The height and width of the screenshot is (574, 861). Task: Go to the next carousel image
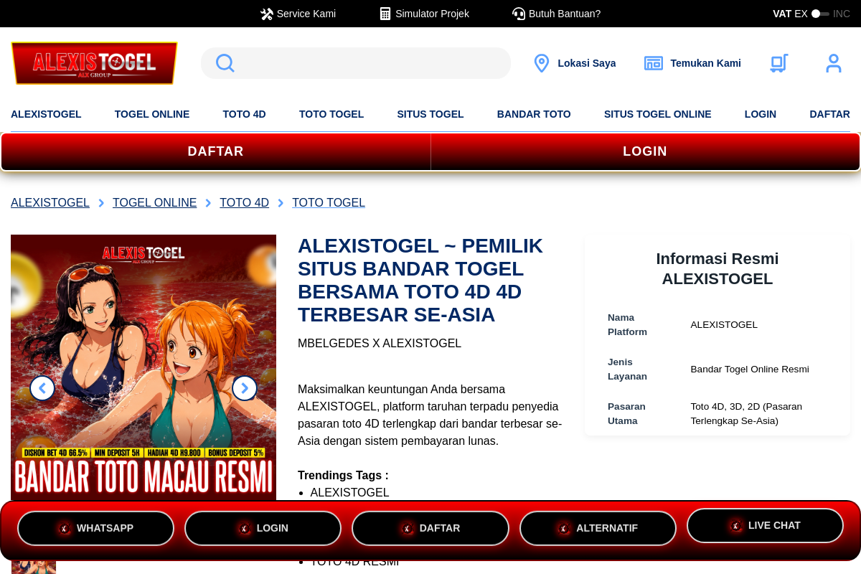point(245,388)
